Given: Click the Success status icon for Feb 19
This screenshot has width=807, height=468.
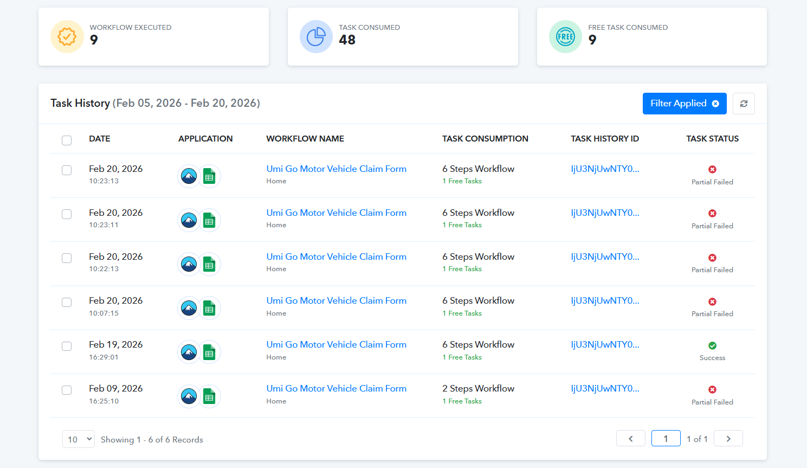Looking at the screenshot, I should pyautogui.click(x=712, y=346).
